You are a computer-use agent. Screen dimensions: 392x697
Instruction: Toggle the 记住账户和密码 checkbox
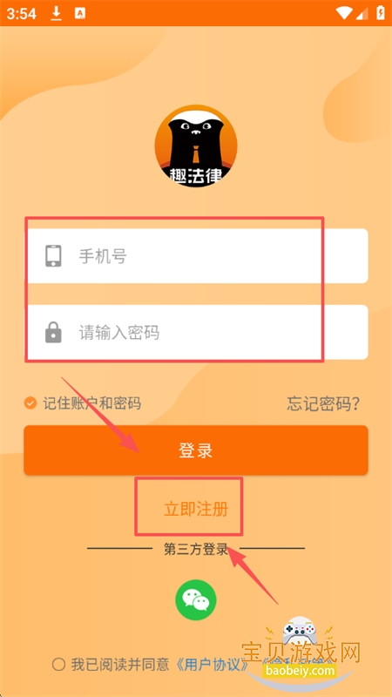(x=30, y=403)
